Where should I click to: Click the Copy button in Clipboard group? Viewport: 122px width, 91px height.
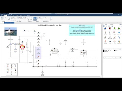pos(5,19)
